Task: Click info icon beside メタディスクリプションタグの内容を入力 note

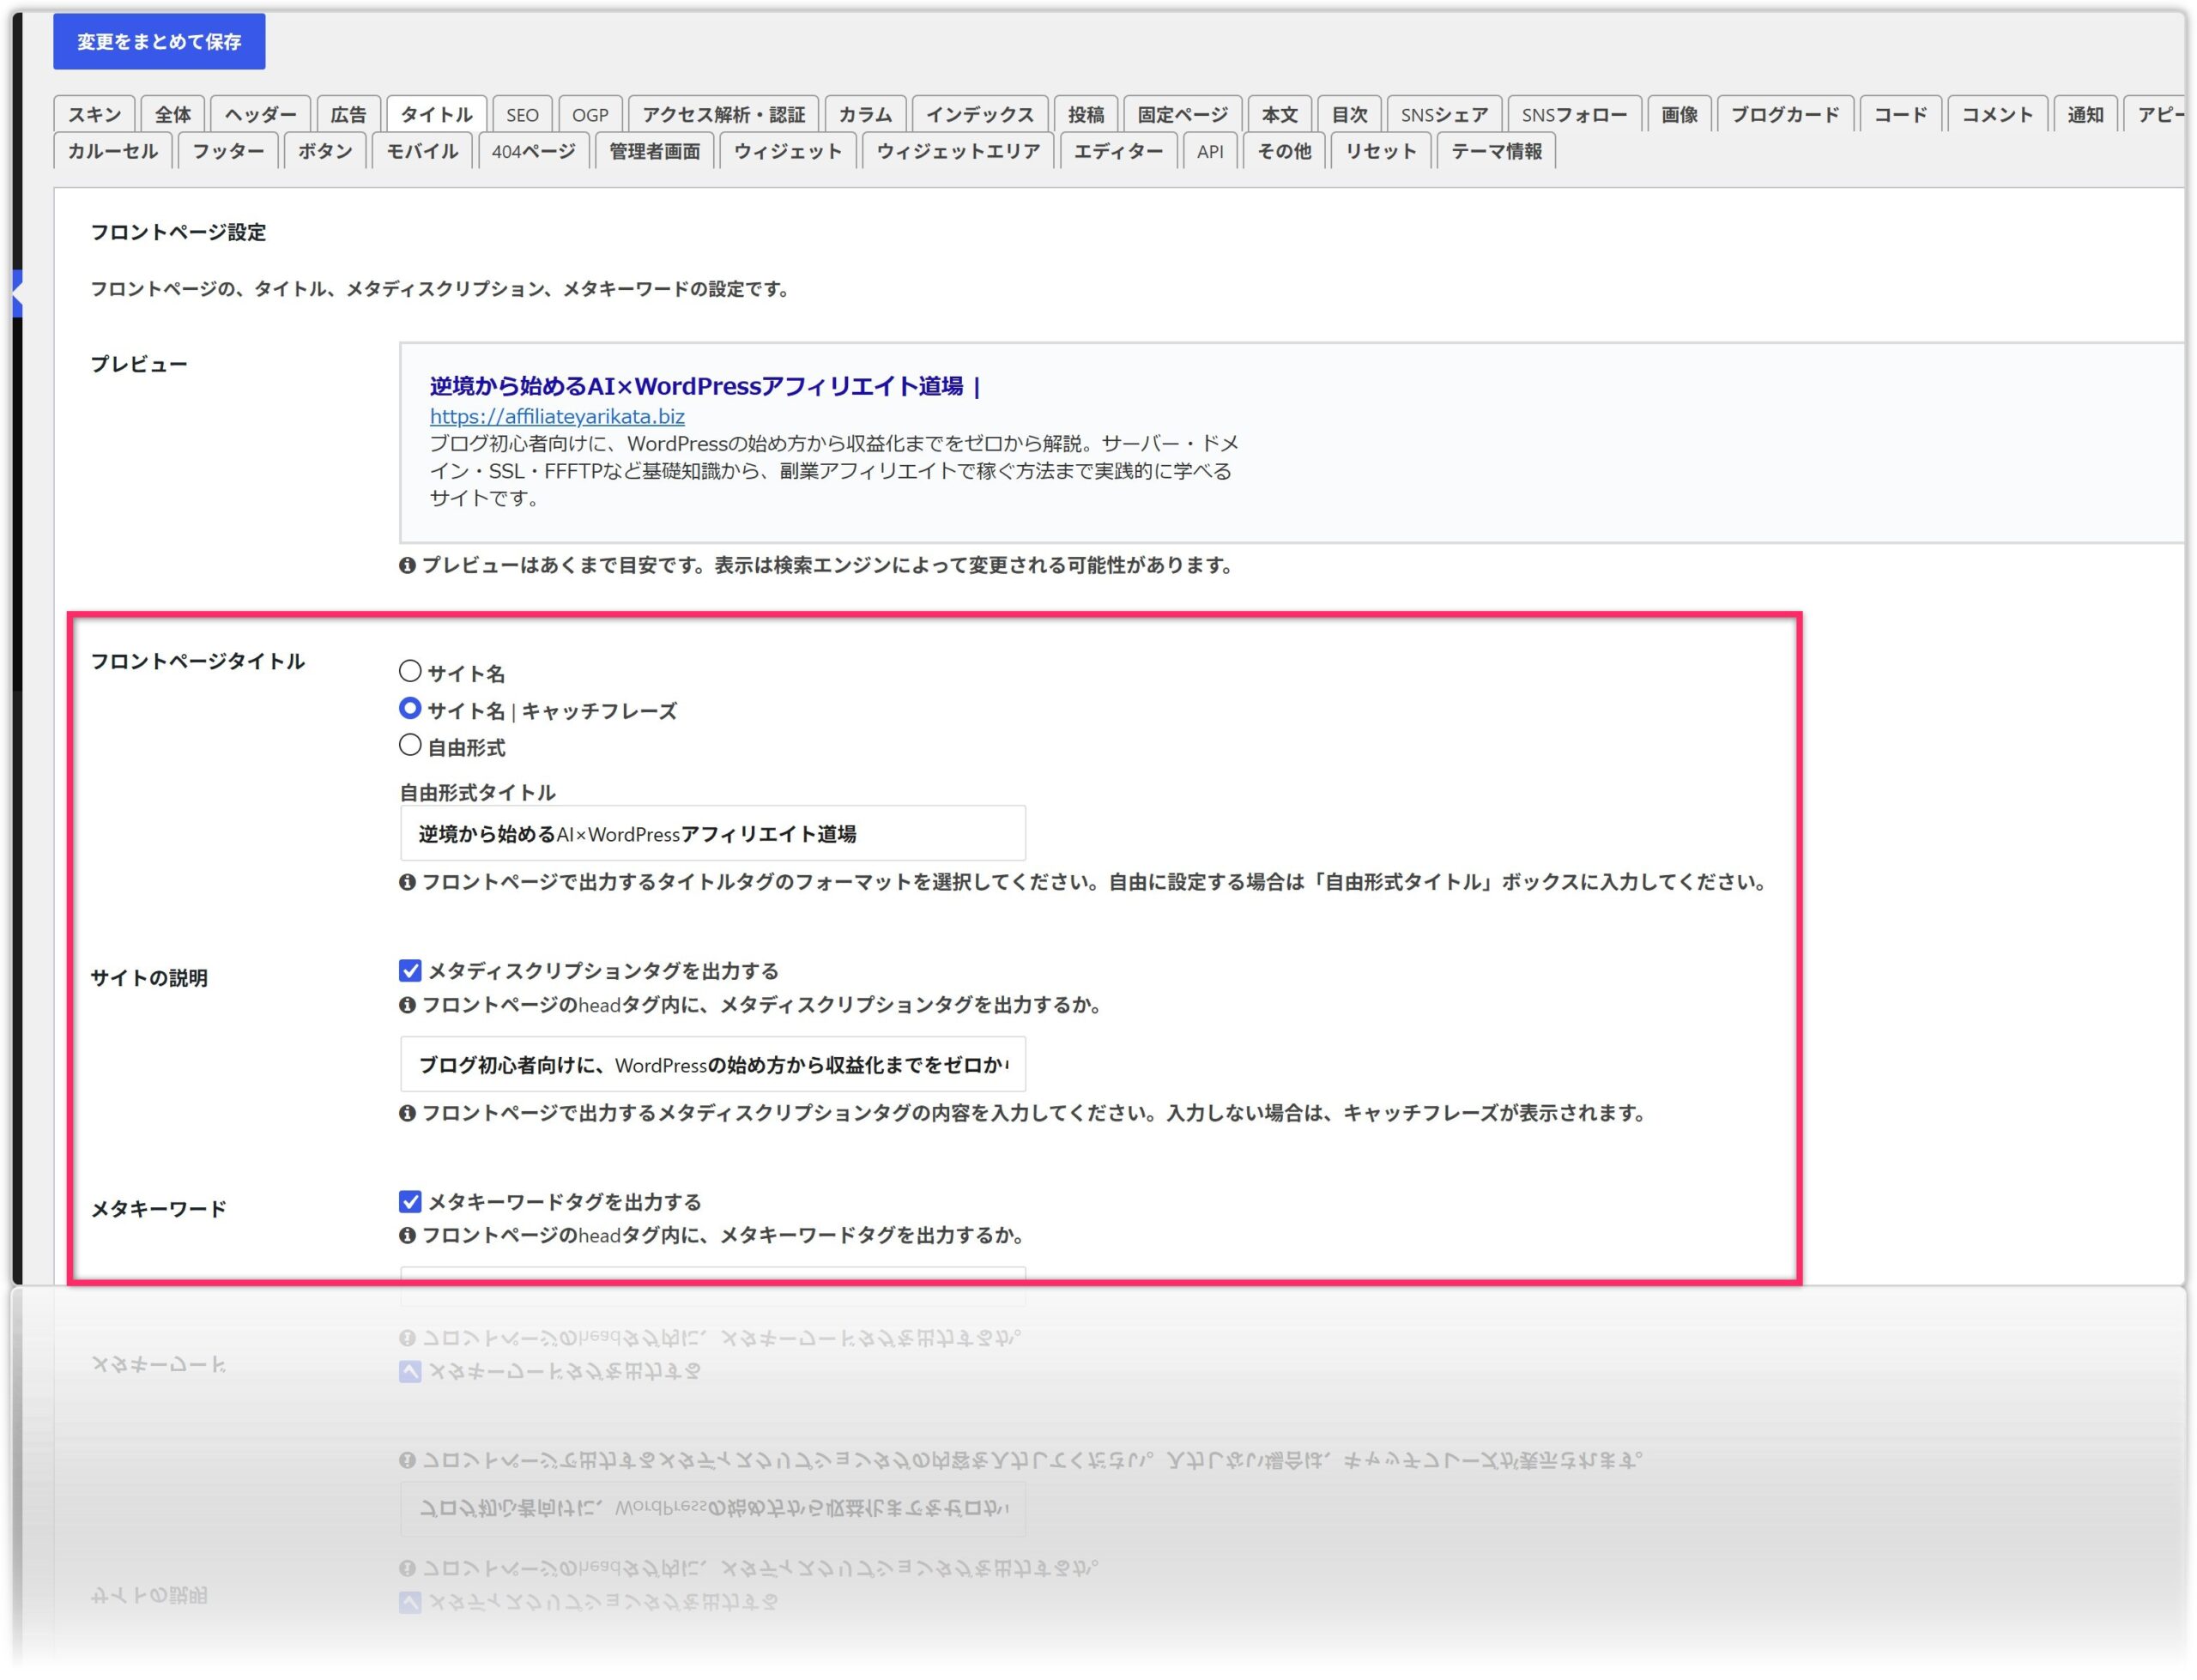Action: (407, 1113)
